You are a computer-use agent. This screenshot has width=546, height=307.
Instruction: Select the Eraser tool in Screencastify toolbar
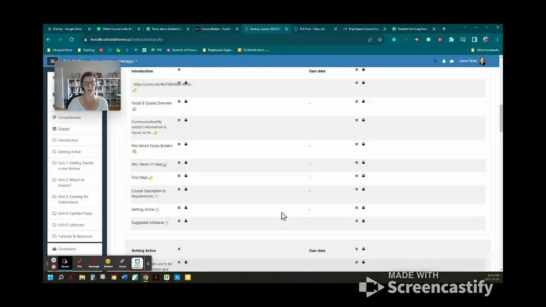coord(122,263)
